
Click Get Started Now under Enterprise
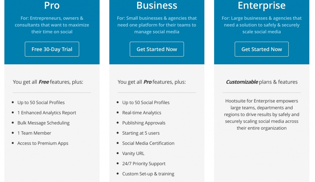click(261, 49)
